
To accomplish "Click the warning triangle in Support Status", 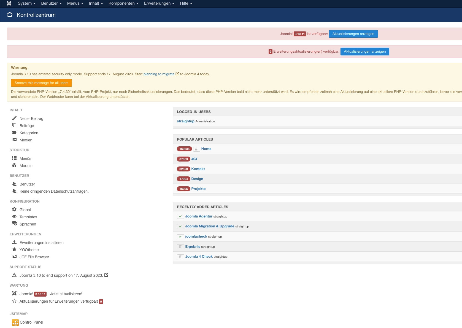I will [14, 275].
